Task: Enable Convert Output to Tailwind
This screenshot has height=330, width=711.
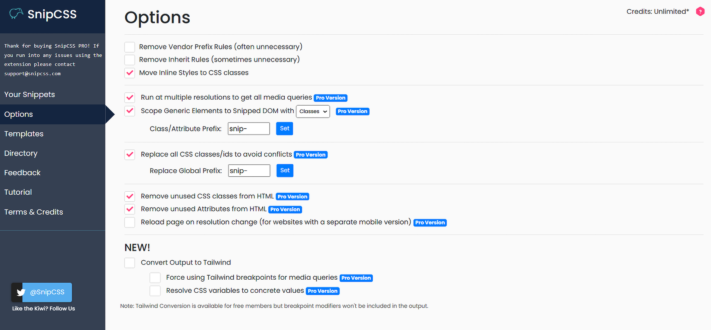Action: 130,263
